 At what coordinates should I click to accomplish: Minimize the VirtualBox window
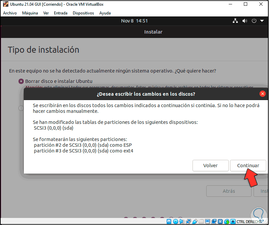click(230, 4)
